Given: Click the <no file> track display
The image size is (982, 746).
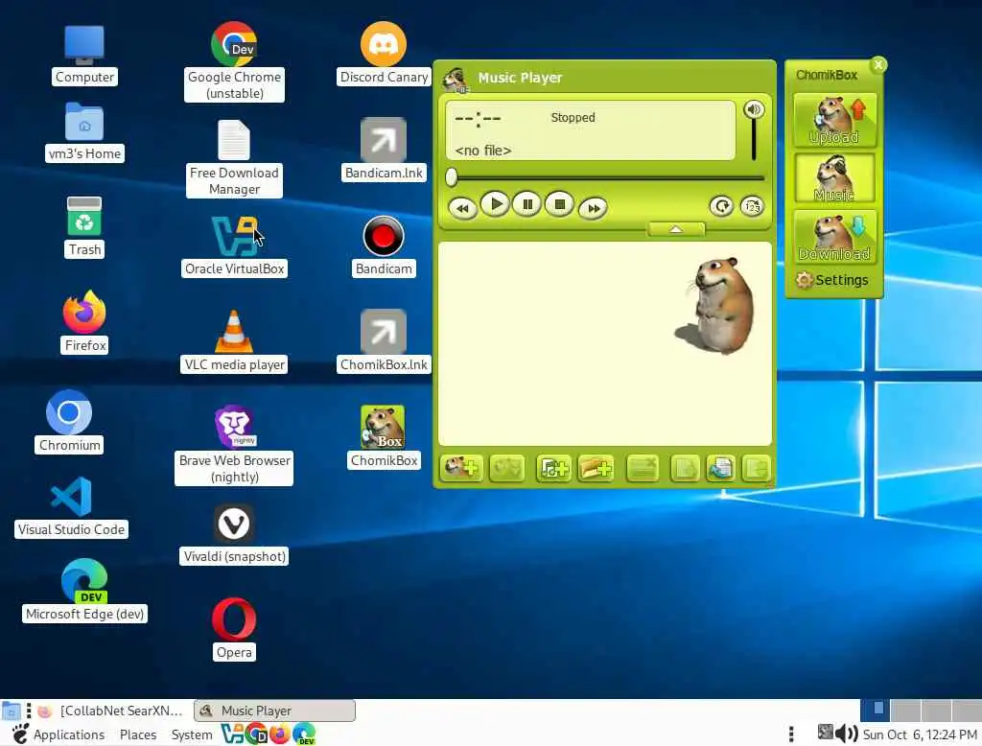Looking at the screenshot, I should coord(483,151).
